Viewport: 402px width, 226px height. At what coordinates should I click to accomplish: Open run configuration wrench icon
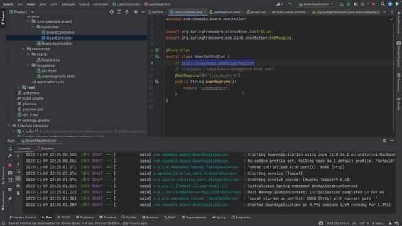click(10, 156)
